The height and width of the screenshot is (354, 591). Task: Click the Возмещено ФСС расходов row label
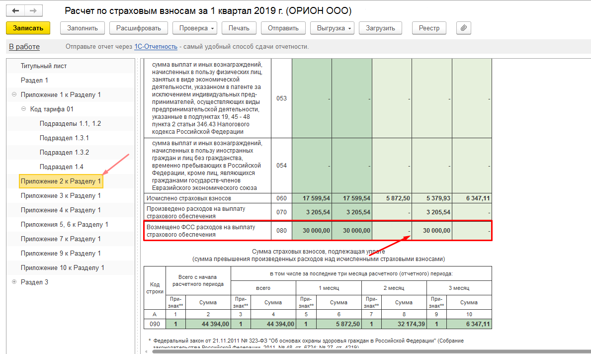coord(201,231)
